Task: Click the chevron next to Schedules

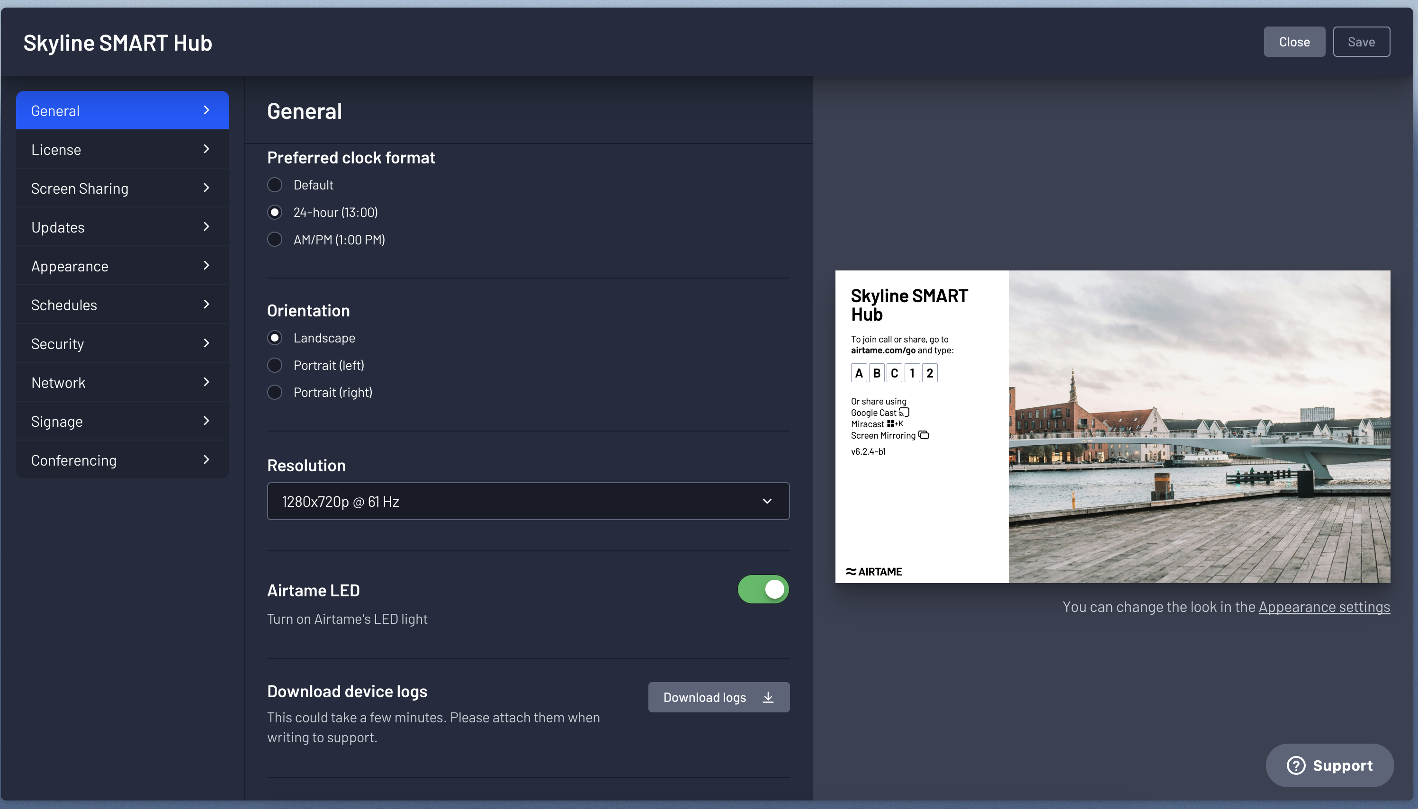Action: [206, 305]
